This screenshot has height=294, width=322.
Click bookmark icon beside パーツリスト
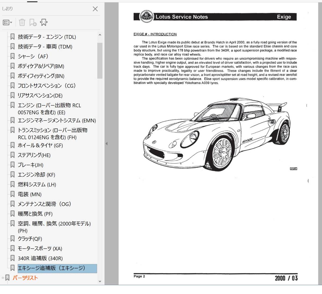pos(7,278)
